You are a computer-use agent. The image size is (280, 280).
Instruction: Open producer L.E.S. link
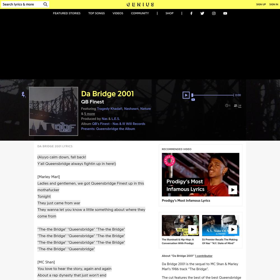[x=116, y=118]
